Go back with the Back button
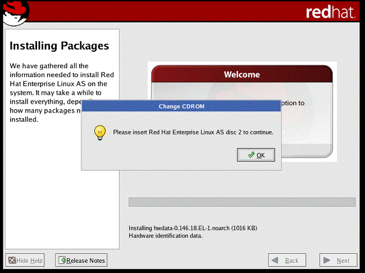365x273 pixels. [x=287, y=260]
